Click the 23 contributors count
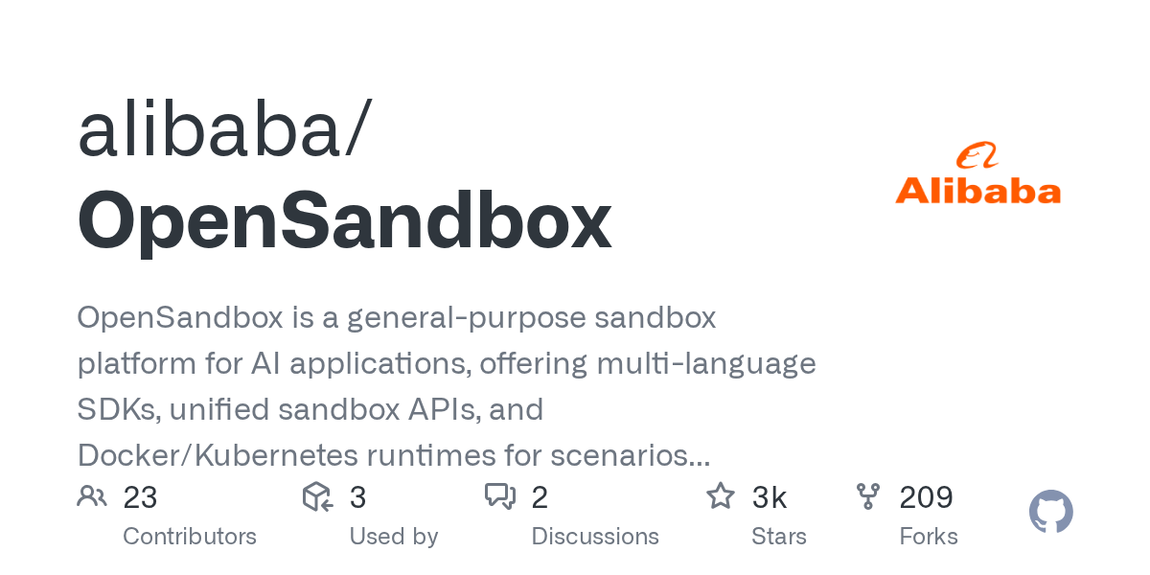The height and width of the screenshot is (575, 1150). point(140,497)
